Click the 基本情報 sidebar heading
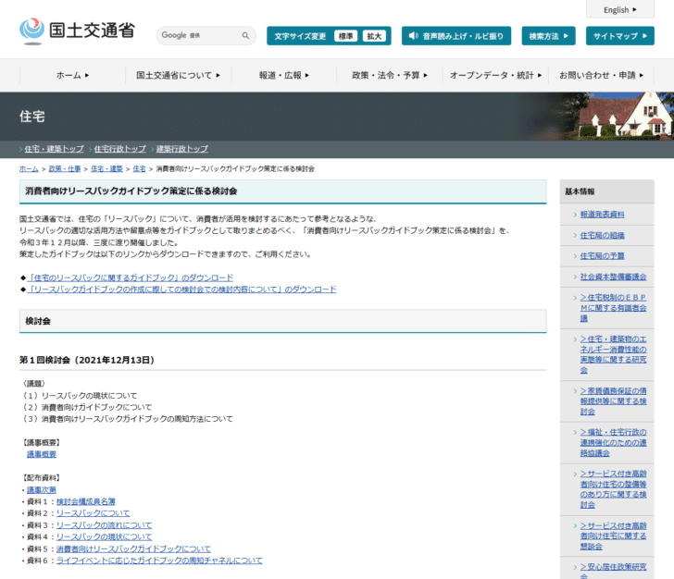The height and width of the screenshot is (579, 674). (x=580, y=191)
